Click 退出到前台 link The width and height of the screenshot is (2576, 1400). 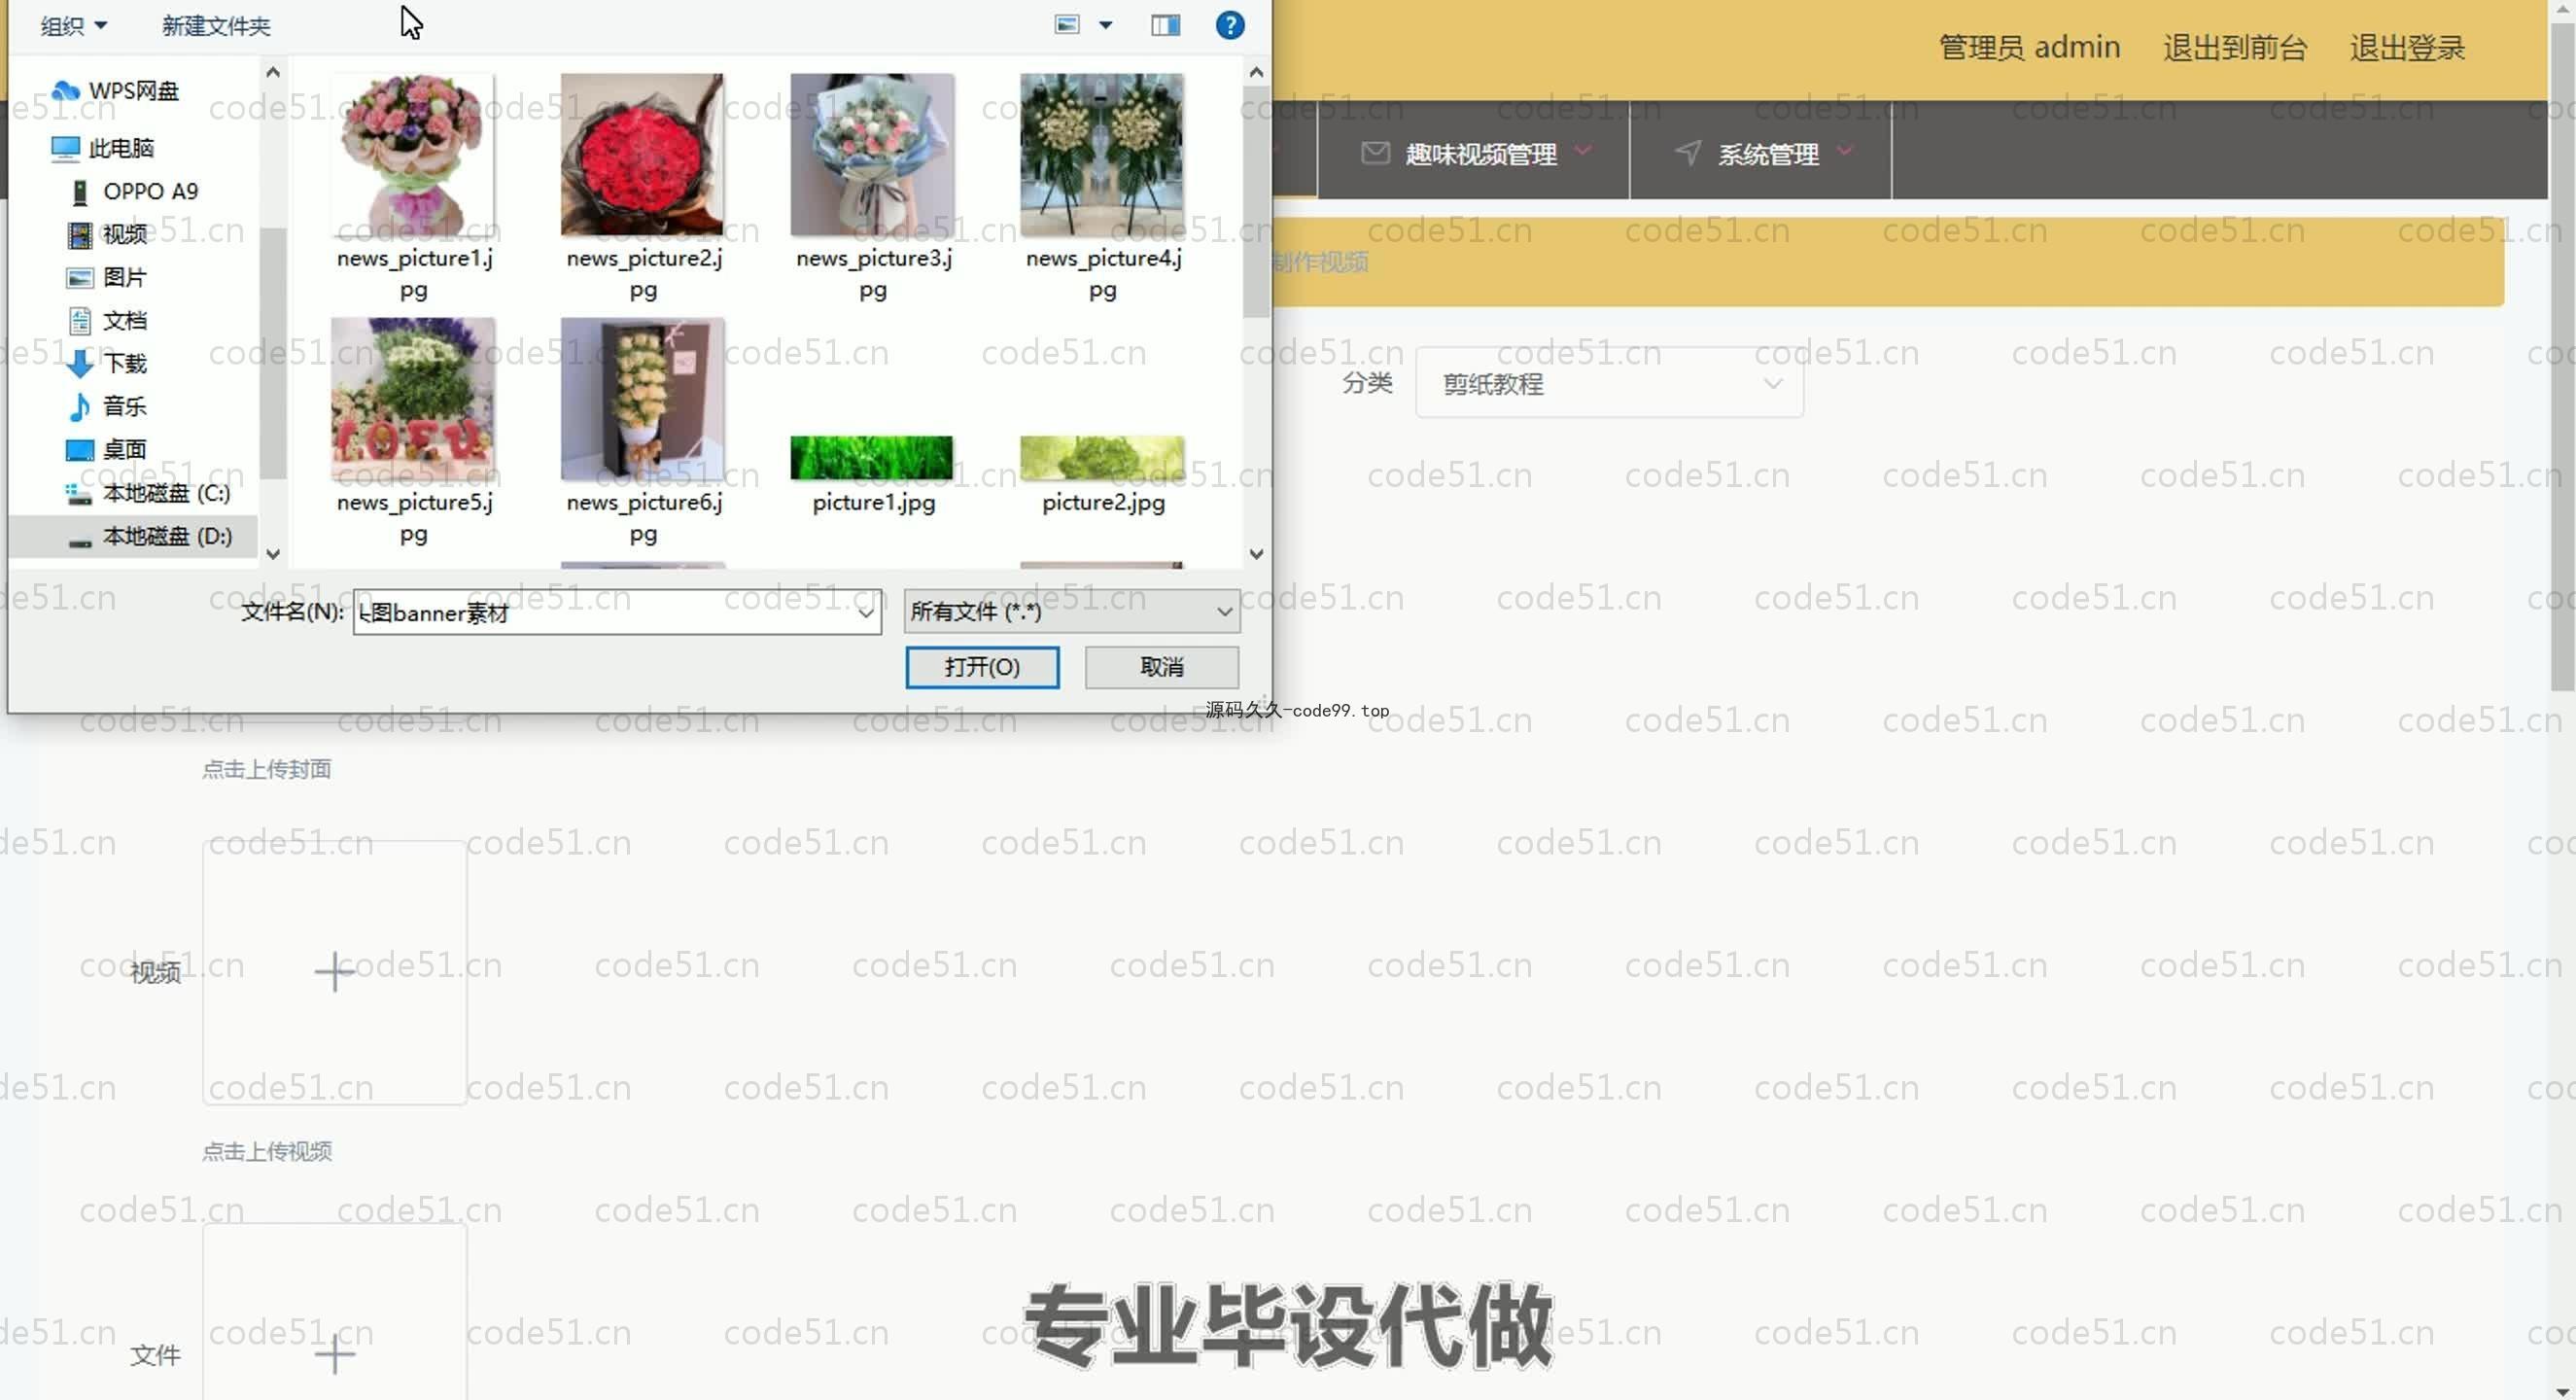pos(2235,47)
